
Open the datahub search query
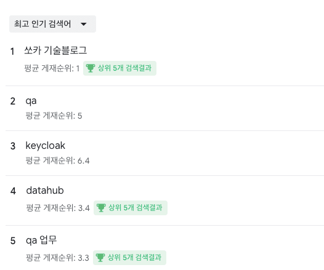[x=45, y=191]
